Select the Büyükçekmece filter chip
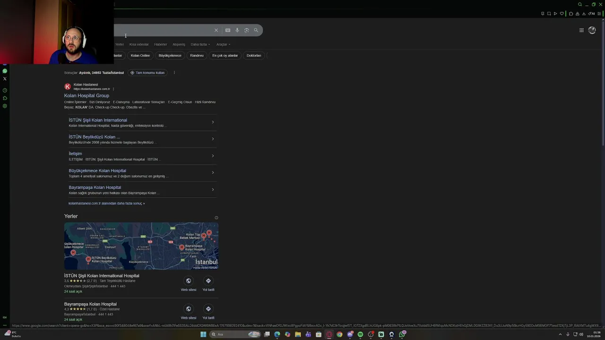This screenshot has height=340, width=605. [170, 55]
